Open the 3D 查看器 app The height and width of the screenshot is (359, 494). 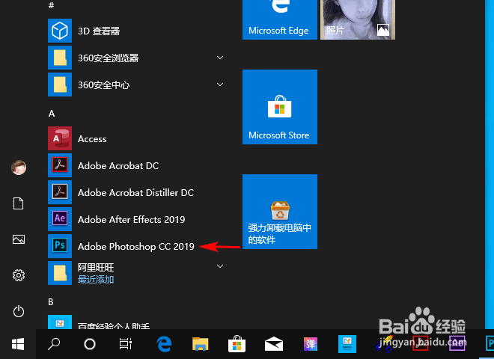tap(135, 31)
